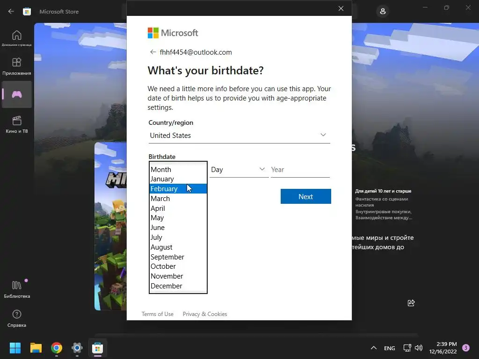This screenshot has width=479, height=359.
Task: Select October in the month list
Action: pyautogui.click(x=178, y=266)
